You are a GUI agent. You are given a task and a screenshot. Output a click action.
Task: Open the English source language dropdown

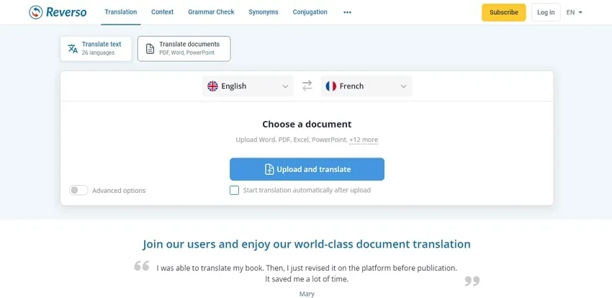pos(248,86)
